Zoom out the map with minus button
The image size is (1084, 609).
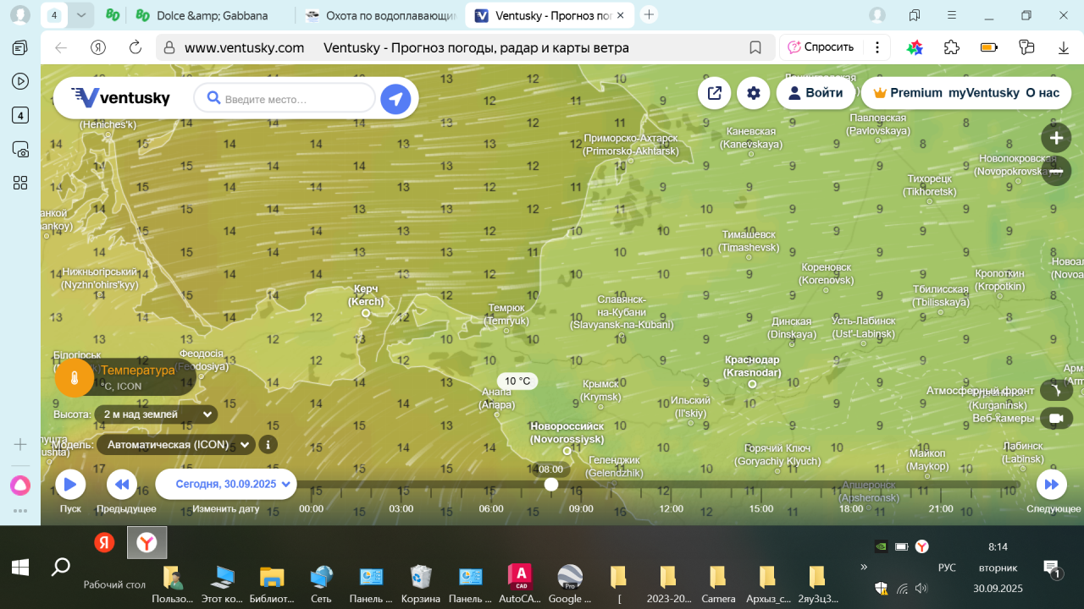[x=1056, y=171]
